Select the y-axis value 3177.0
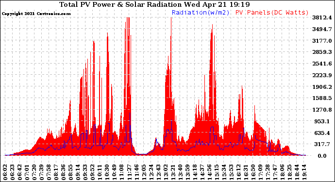The height and width of the screenshot is (182, 335). [x=322, y=41]
